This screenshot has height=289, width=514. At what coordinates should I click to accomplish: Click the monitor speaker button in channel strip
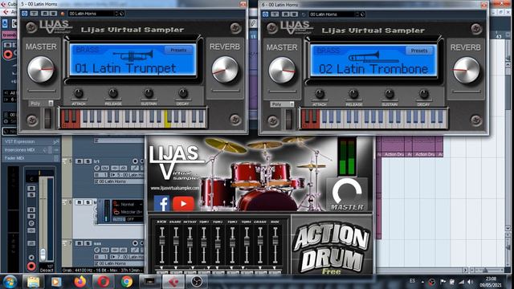tap(31, 257)
